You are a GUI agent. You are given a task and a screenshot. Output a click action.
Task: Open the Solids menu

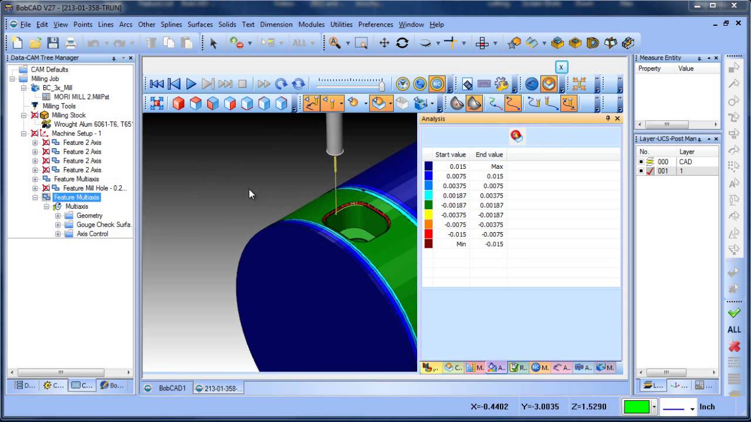pos(227,25)
